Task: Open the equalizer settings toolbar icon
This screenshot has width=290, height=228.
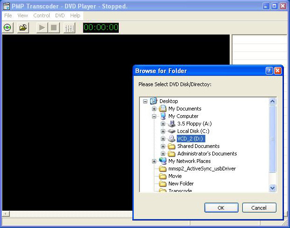Action: click(x=69, y=28)
